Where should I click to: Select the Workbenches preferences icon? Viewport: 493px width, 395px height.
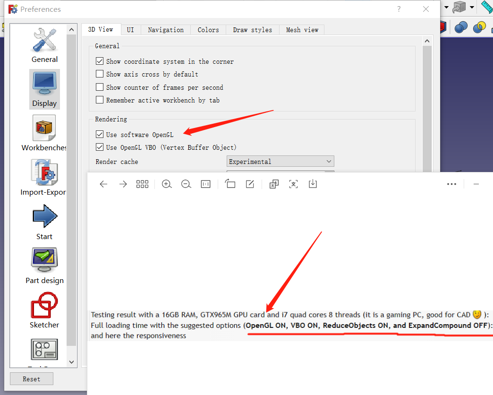coord(44,133)
